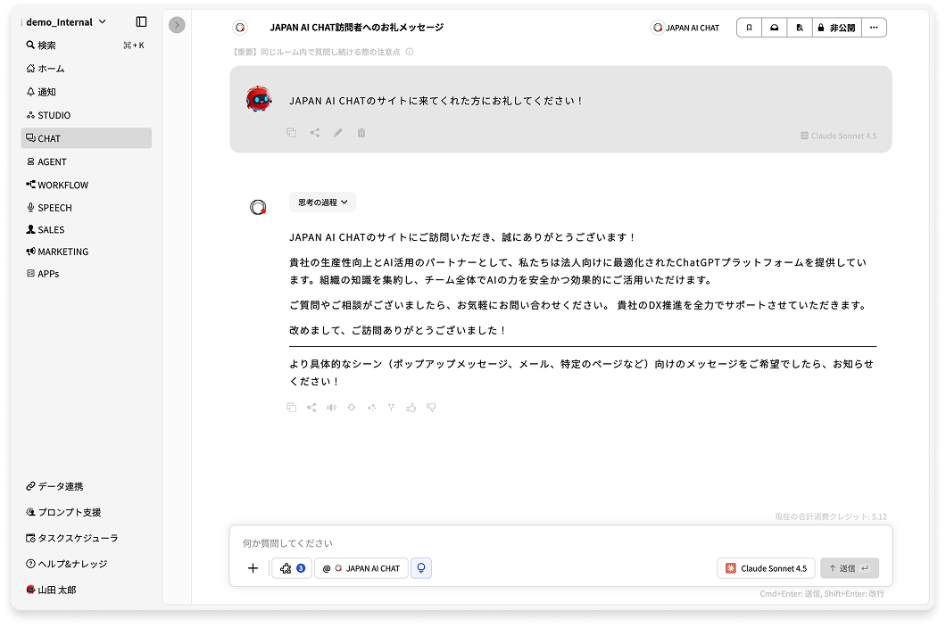Screen dimensions: 946x628
Task: Open STUDIO in the sidebar
Action: tap(86, 115)
